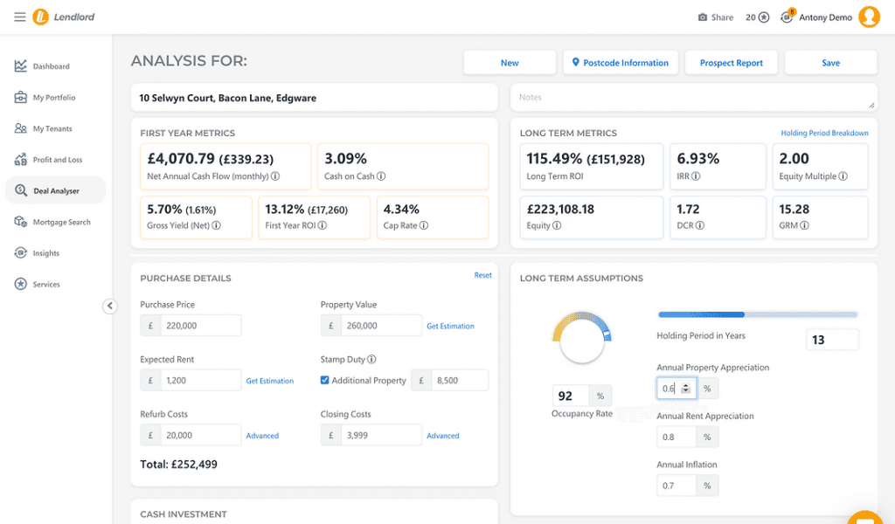Click the Dashboard chart icon
This screenshot has width=895, height=524.
pos(21,66)
